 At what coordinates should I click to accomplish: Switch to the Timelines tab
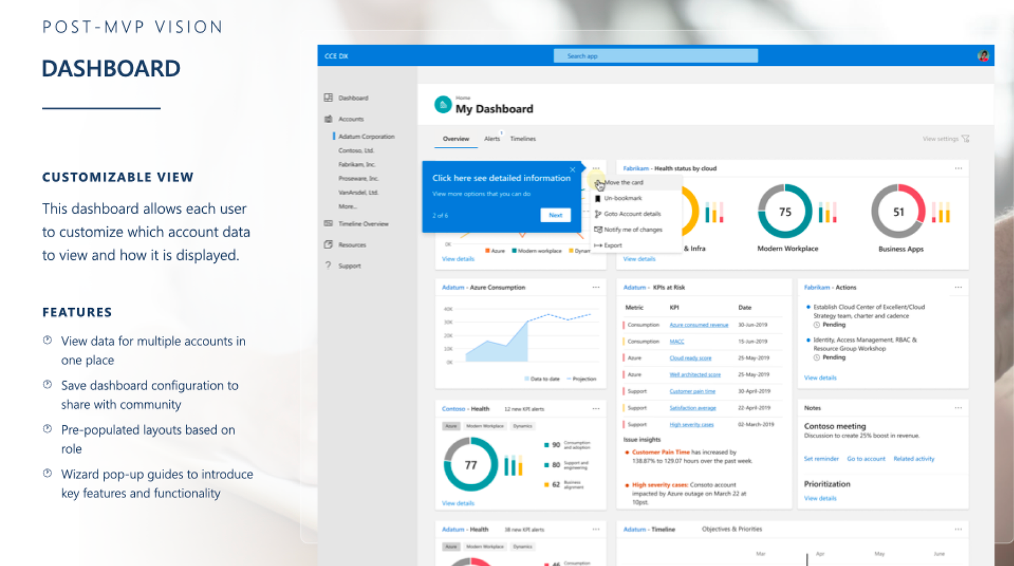(x=523, y=139)
